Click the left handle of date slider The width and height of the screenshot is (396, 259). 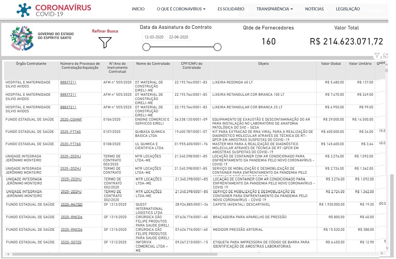[x=146, y=47]
